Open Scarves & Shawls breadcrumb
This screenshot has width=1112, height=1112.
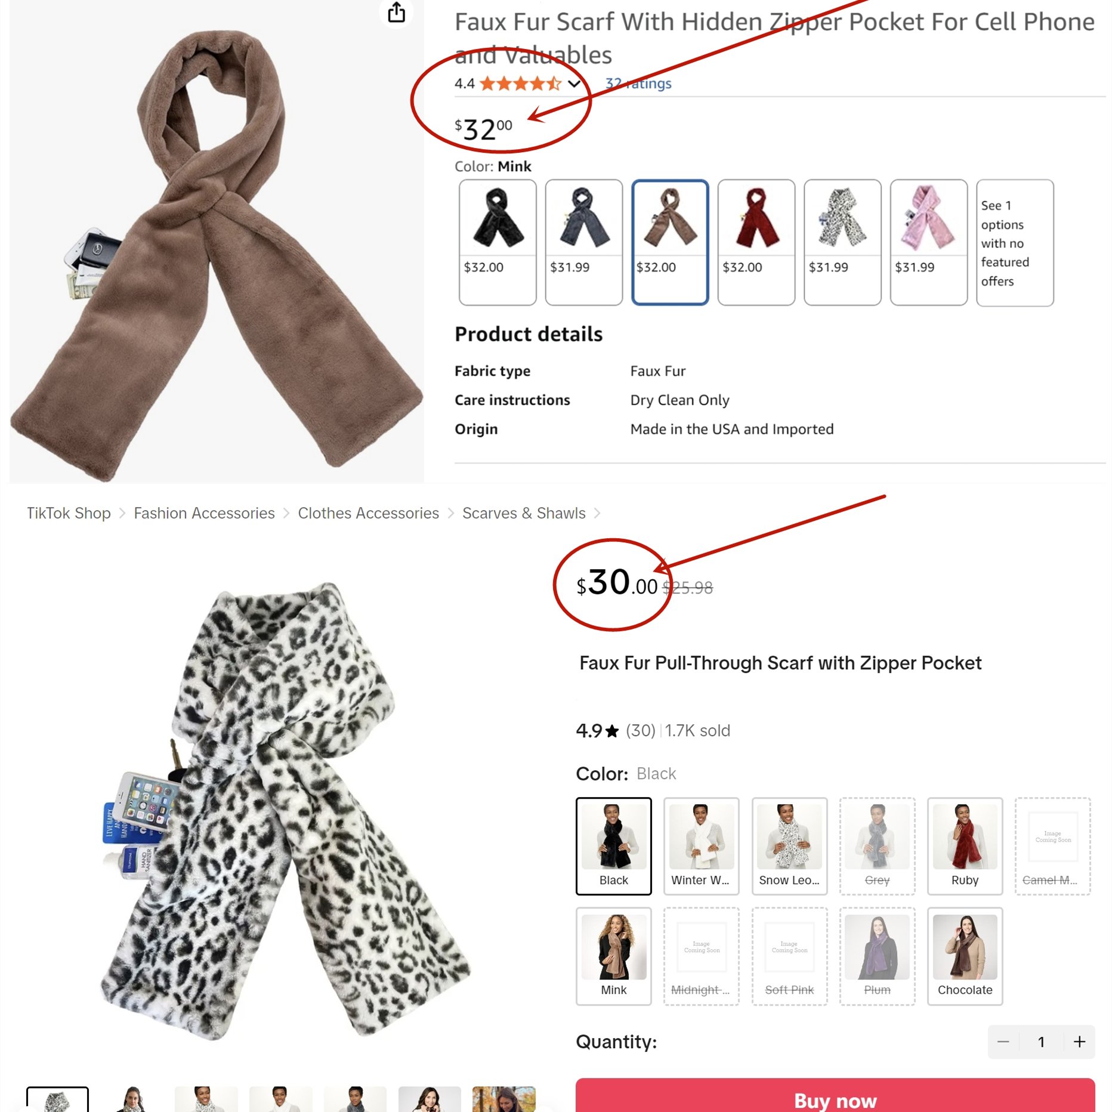tap(524, 513)
